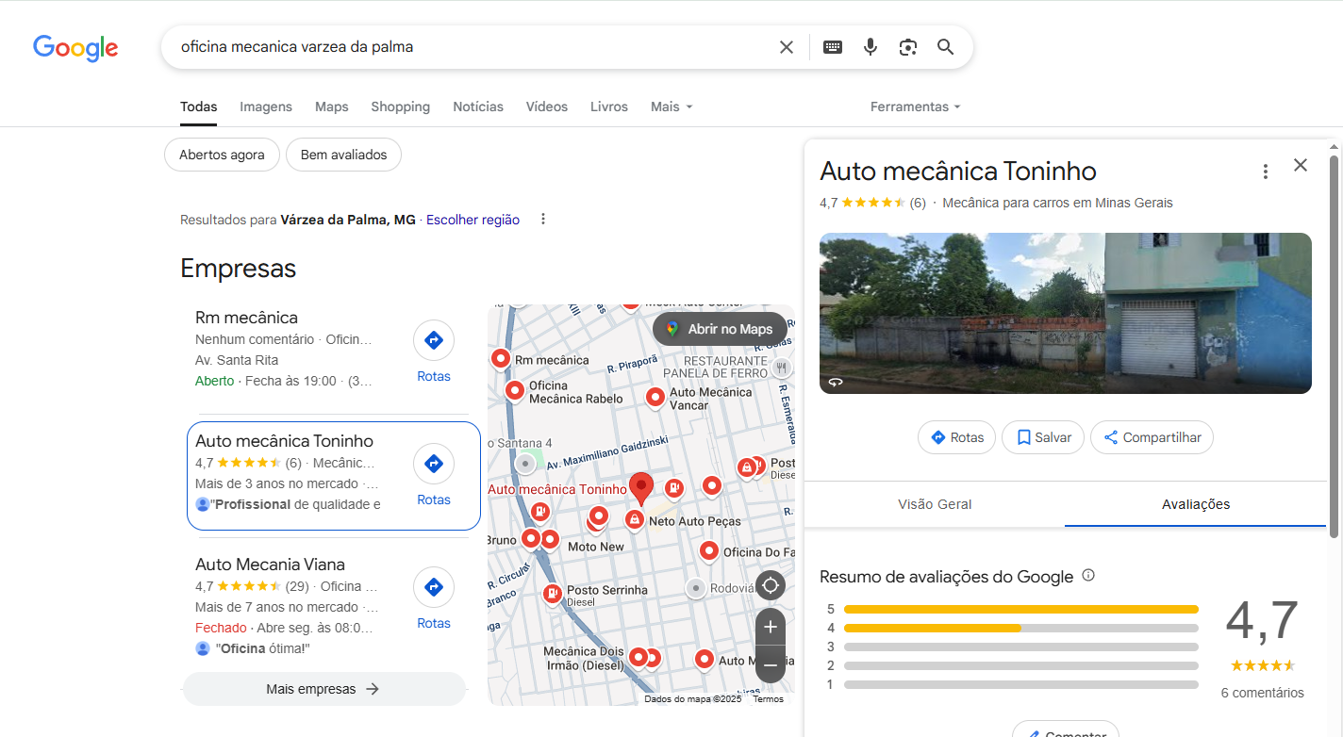Select the Posto Serrinha gas station pin
The height and width of the screenshot is (737, 1343).
pyautogui.click(x=553, y=594)
